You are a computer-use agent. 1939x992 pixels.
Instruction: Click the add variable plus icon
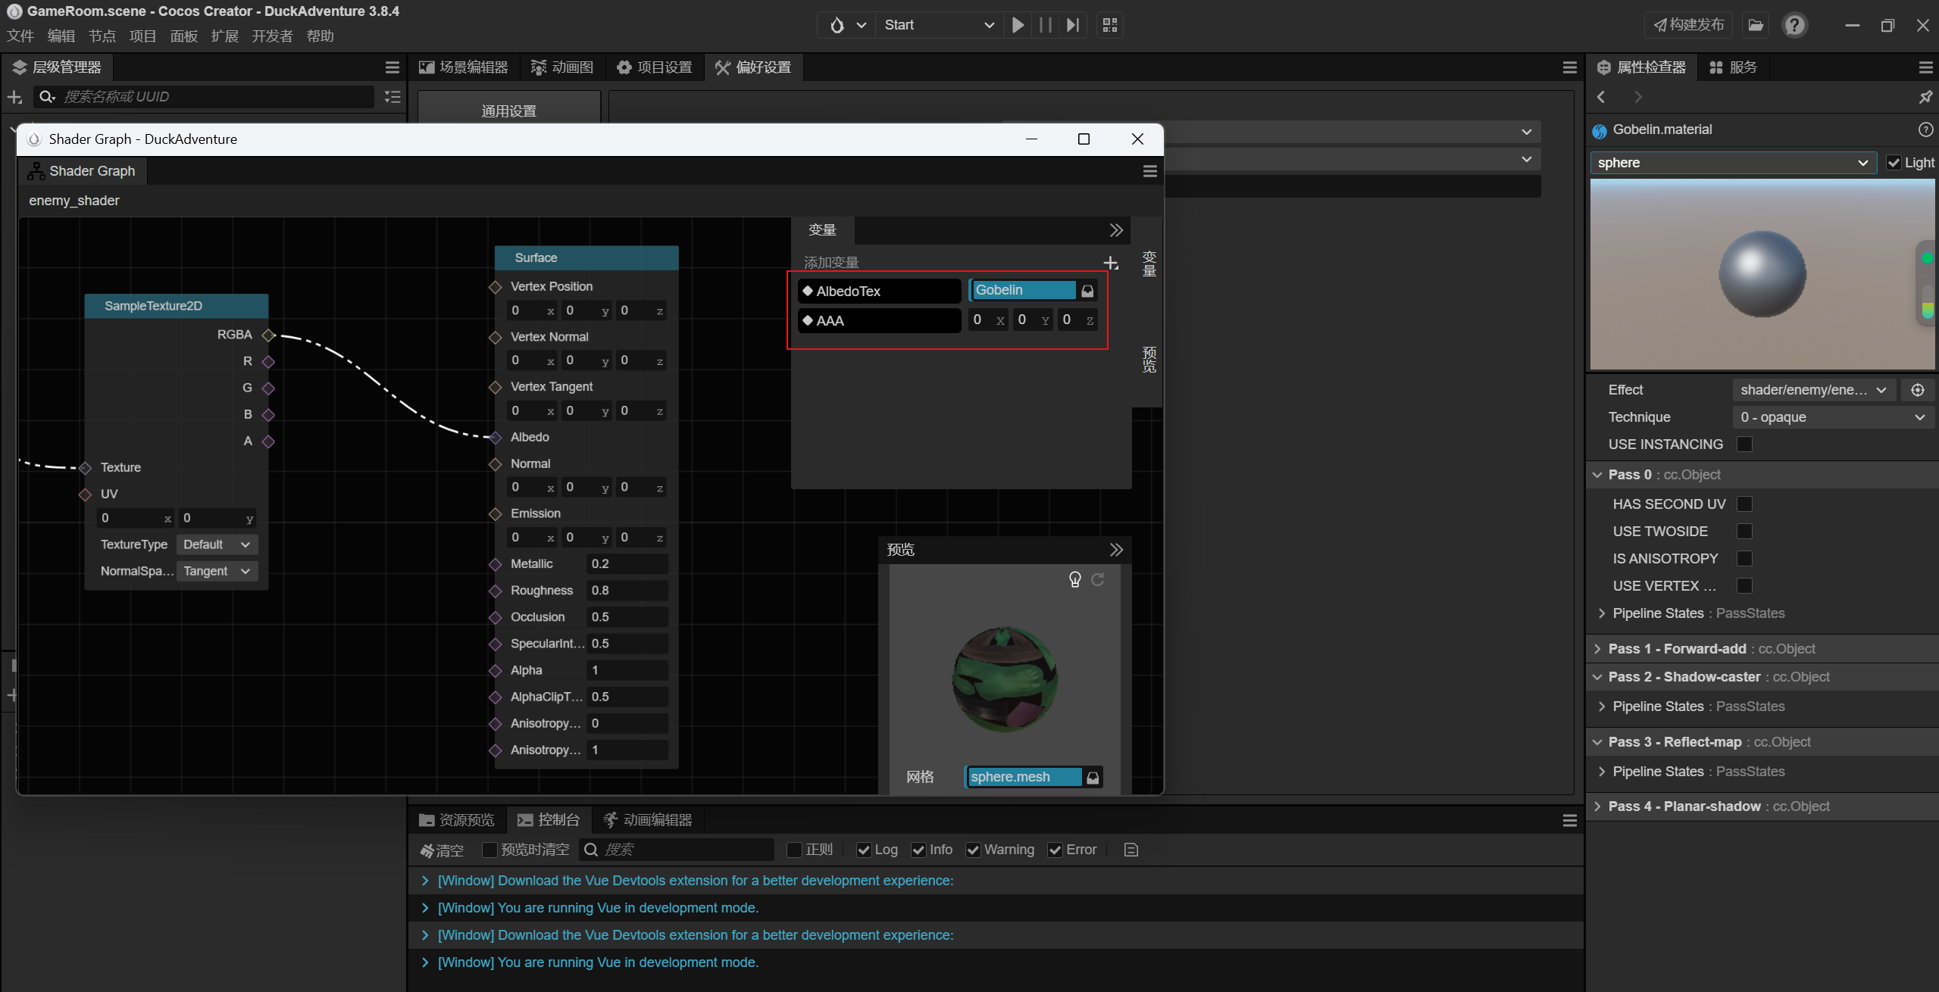pos(1111,263)
